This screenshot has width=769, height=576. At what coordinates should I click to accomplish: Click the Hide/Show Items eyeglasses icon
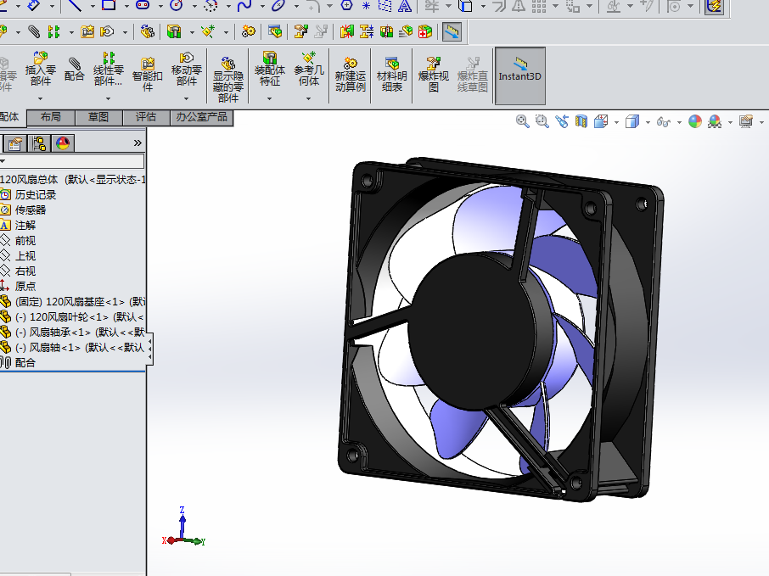point(663,121)
